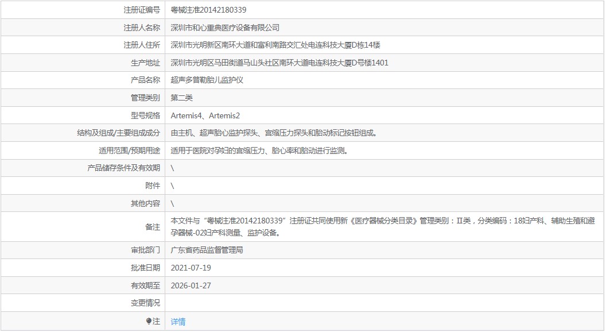Screen dimensions: 606x332
Task: Click the 附件 label
Action: 153,186
